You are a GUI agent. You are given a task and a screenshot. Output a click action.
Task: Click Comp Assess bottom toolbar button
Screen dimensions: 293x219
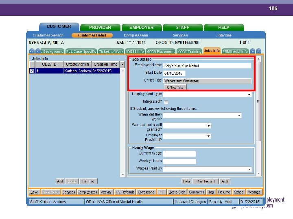(87, 192)
